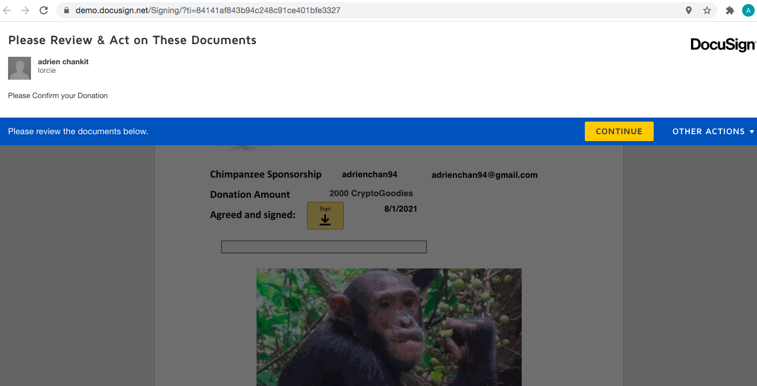Click the yellow CONTINUE button
The image size is (757, 386).
[x=619, y=131]
